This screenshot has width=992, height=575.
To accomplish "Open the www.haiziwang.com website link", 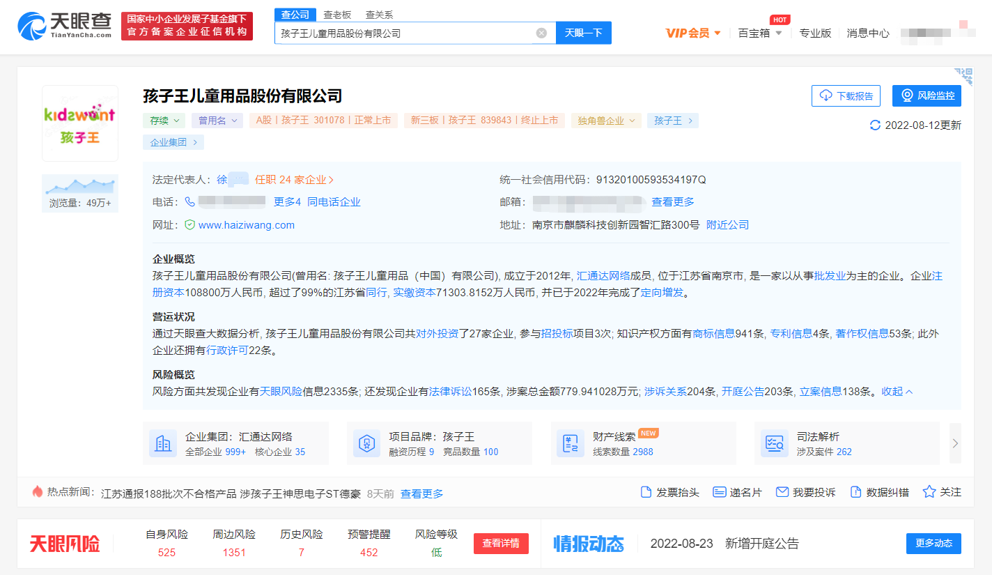I will [x=246, y=225].
